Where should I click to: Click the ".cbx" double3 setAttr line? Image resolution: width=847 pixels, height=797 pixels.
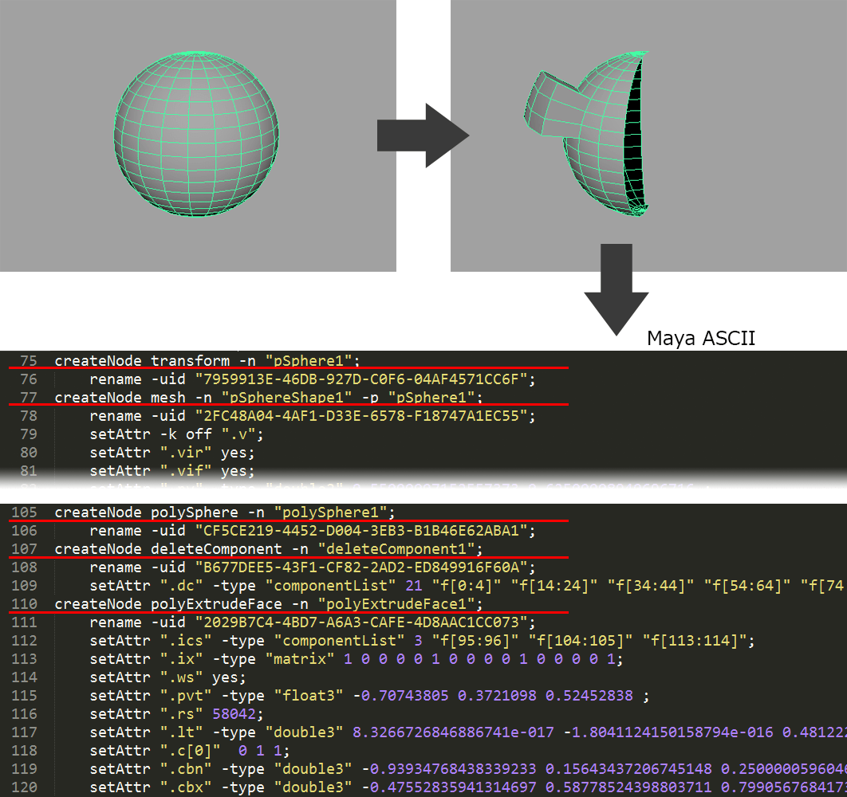click(x=468, y=787)
